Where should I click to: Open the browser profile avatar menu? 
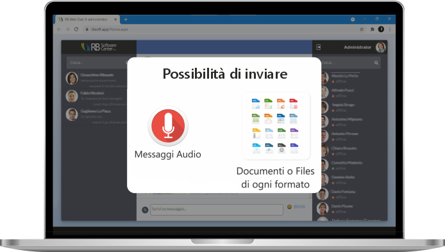pos(381,29)
